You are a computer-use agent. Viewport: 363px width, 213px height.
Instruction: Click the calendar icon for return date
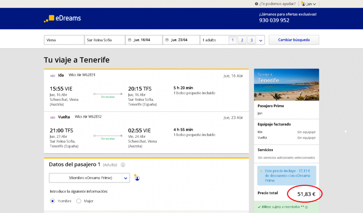click(x=167, y=40)
